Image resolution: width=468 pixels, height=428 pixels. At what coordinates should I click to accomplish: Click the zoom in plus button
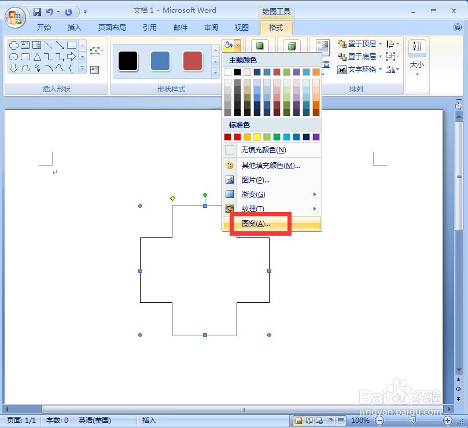pos(447,420)
